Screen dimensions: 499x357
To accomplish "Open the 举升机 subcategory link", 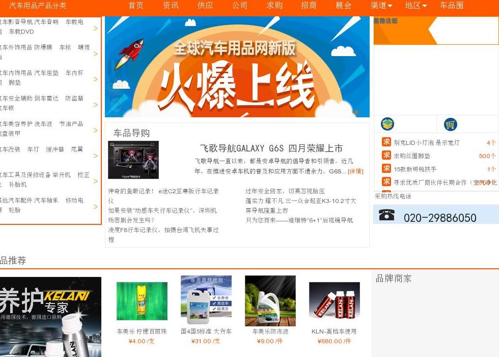I will (62, 174).
